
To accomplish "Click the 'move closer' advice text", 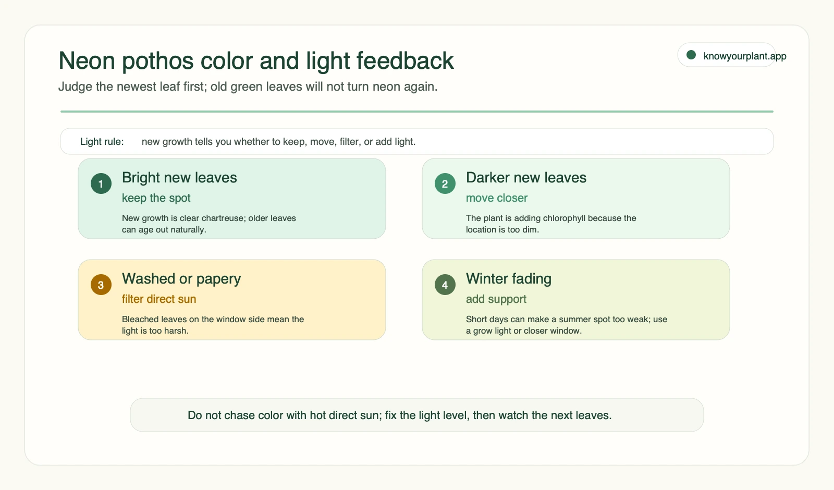I will 497,198.
